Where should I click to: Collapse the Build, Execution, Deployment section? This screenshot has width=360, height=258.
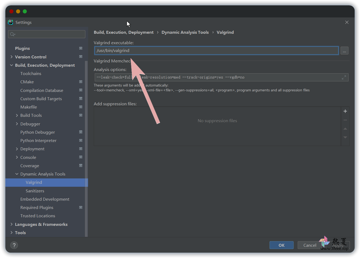[12, 65]
